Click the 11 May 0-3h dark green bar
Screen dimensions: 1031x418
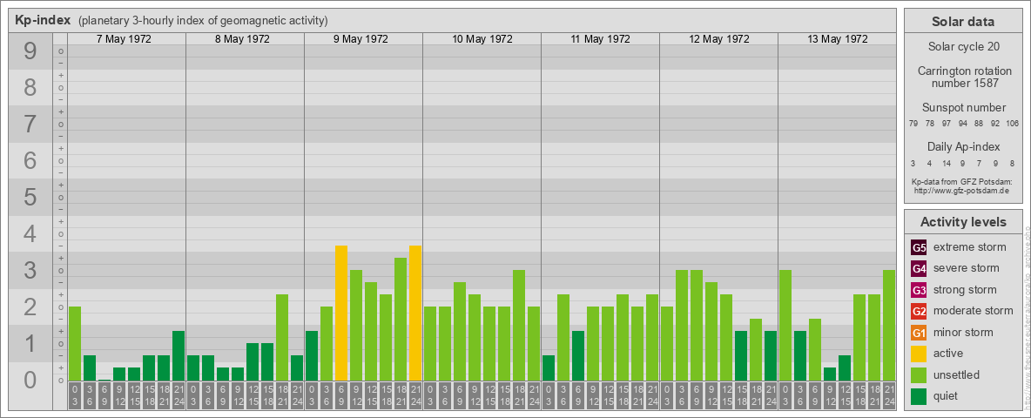click(549, 368)
